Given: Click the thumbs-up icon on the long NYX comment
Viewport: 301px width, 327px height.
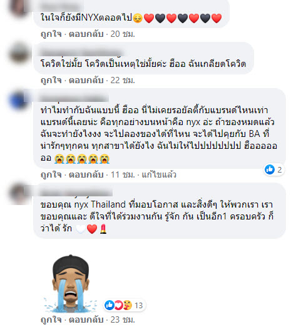Looking at the screenshot, I should click(270, 169).
